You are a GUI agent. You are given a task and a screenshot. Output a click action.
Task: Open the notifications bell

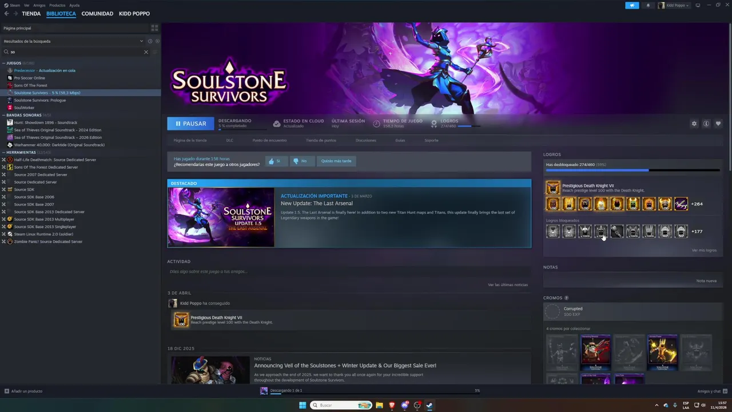click(x=648, y=5)
